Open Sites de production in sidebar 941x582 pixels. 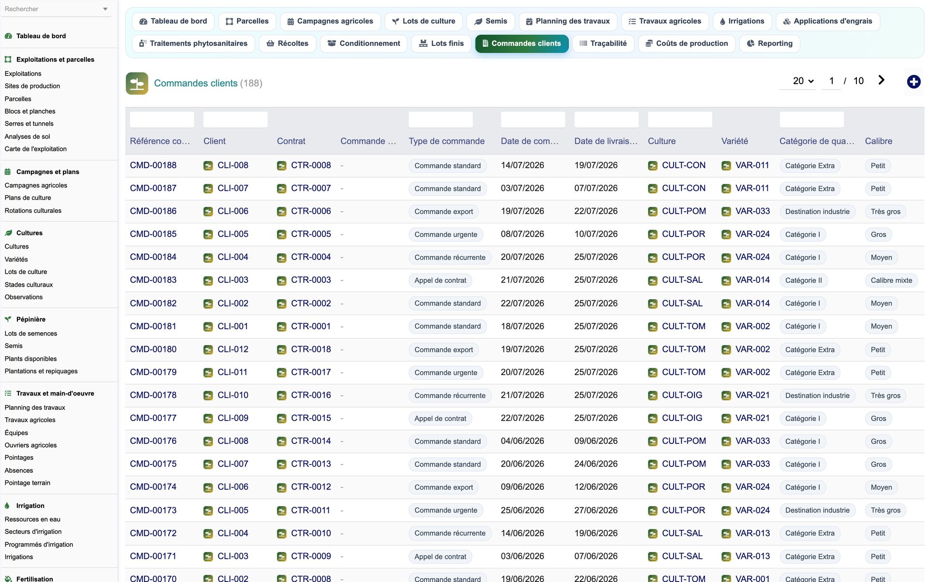click(x=32, y=86)
